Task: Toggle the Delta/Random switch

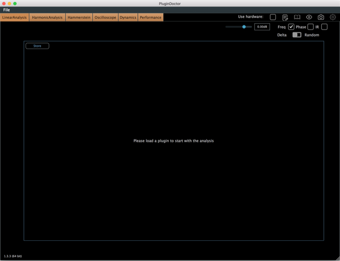Action: [x=297, y=35]
